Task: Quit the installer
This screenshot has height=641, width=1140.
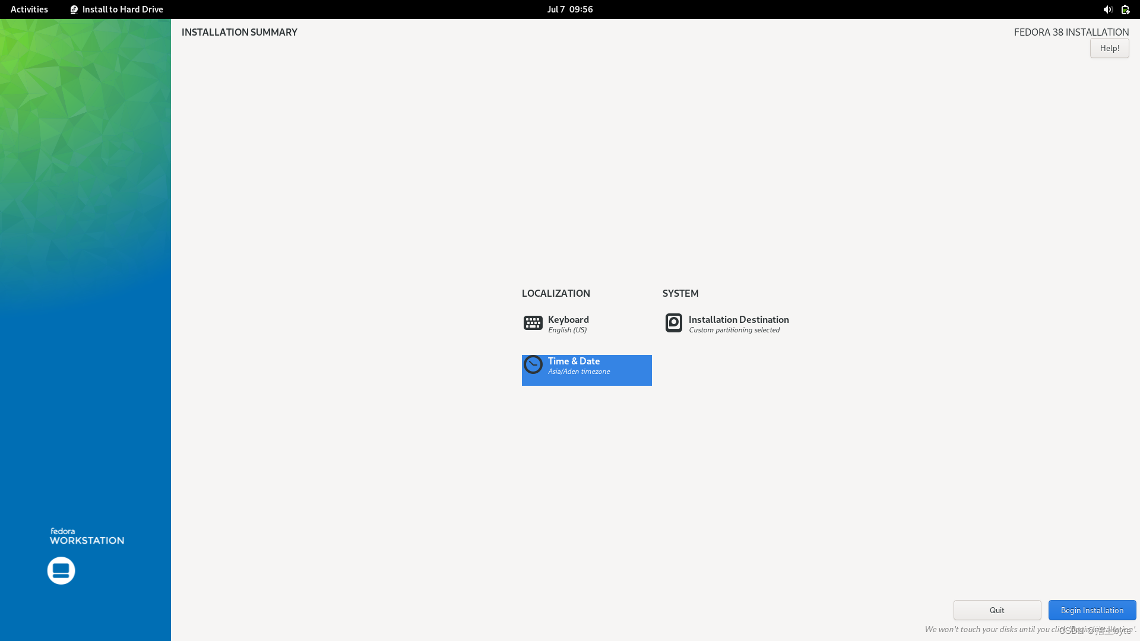Action: (x=997, y=610)
